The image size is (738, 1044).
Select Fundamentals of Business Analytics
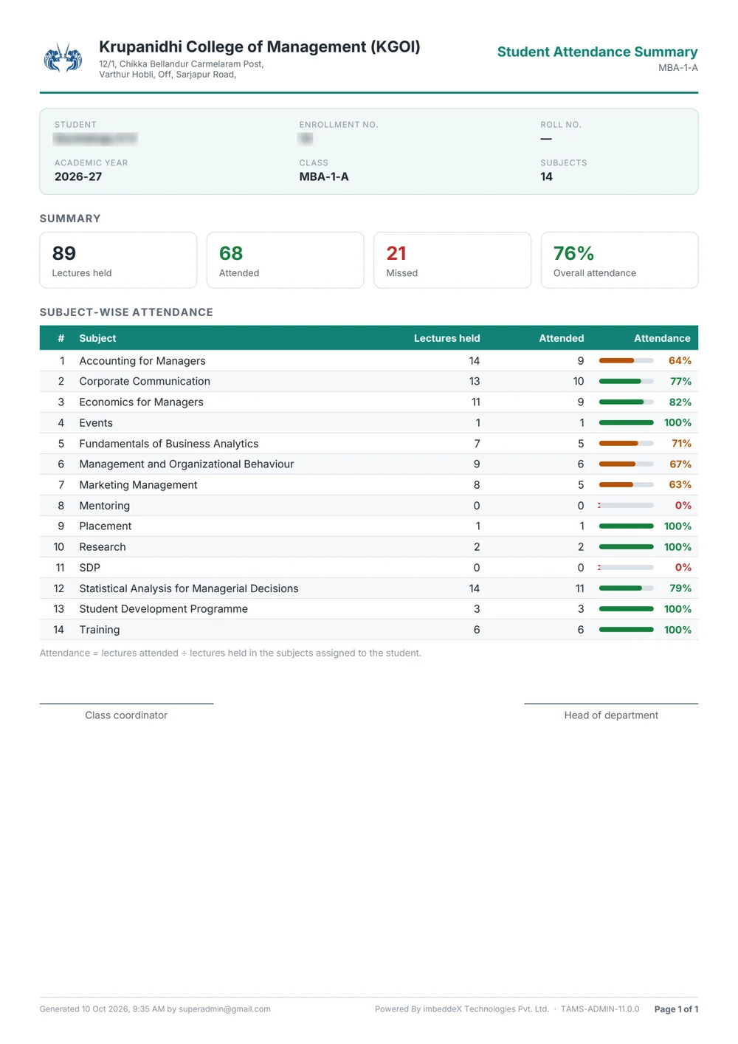[169, 444]
